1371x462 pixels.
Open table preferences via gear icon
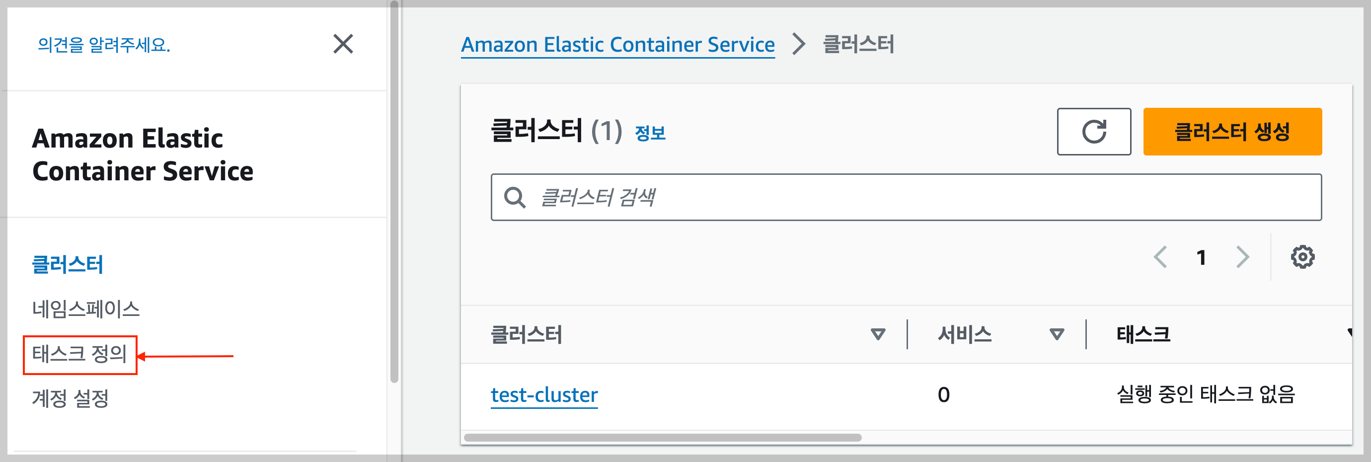(1302, 256)
